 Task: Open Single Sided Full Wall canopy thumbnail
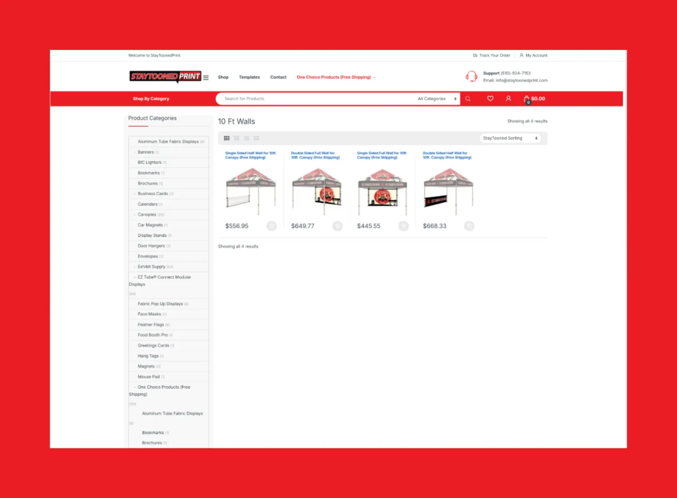pos(383,191)
